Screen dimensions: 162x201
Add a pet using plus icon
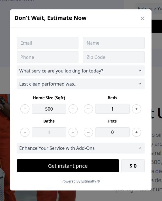point(137,132)
